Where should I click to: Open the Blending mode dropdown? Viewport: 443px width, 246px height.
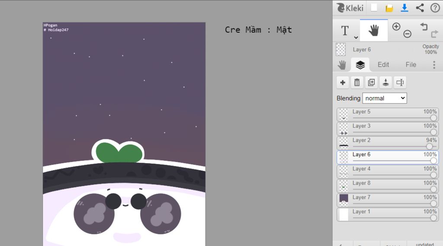(385, 98)
